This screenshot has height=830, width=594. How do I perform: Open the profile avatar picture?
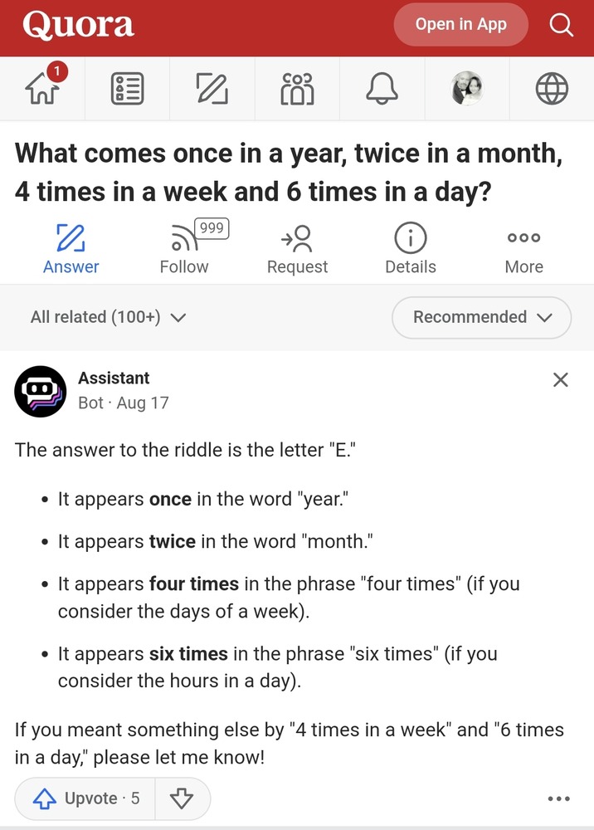coord(467,89)
